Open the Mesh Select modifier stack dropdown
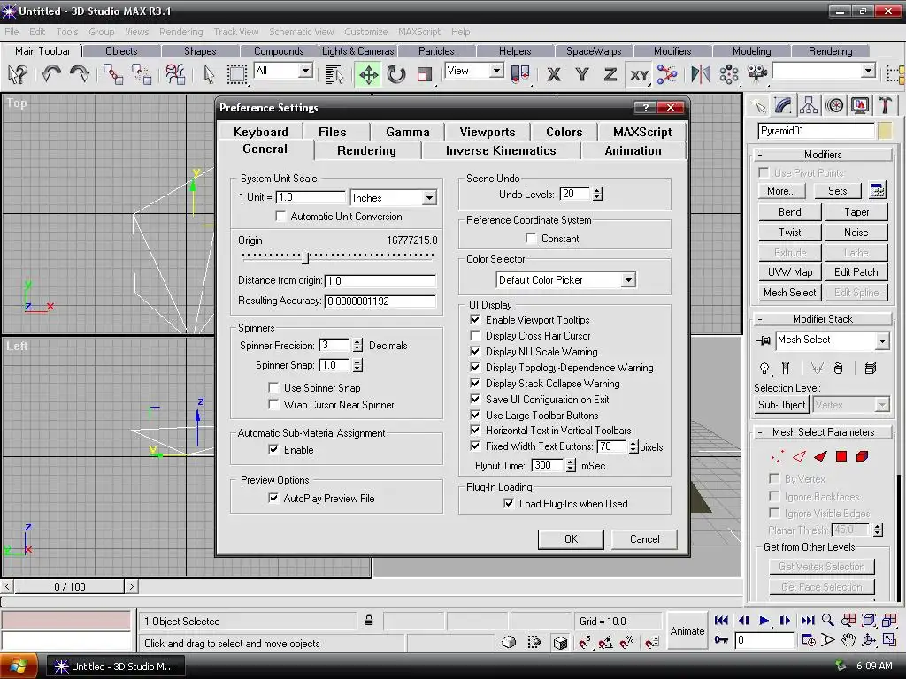Viewport: 906px width, 679px height. point(882,340)
